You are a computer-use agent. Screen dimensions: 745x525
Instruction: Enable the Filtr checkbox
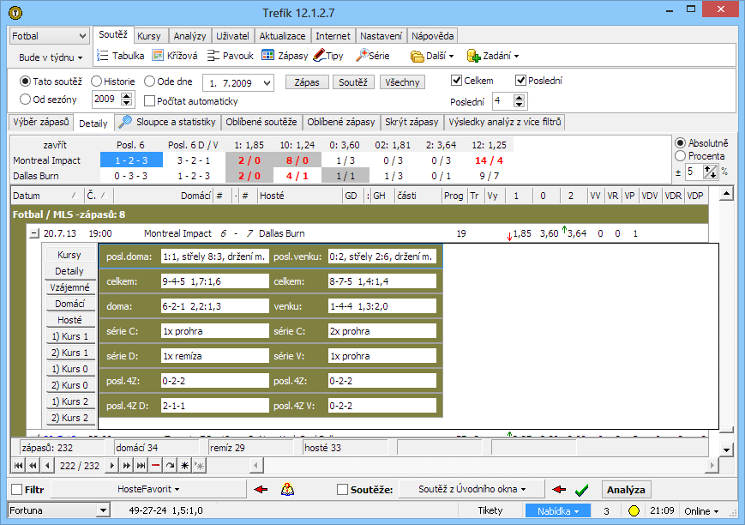pos(17,490)
